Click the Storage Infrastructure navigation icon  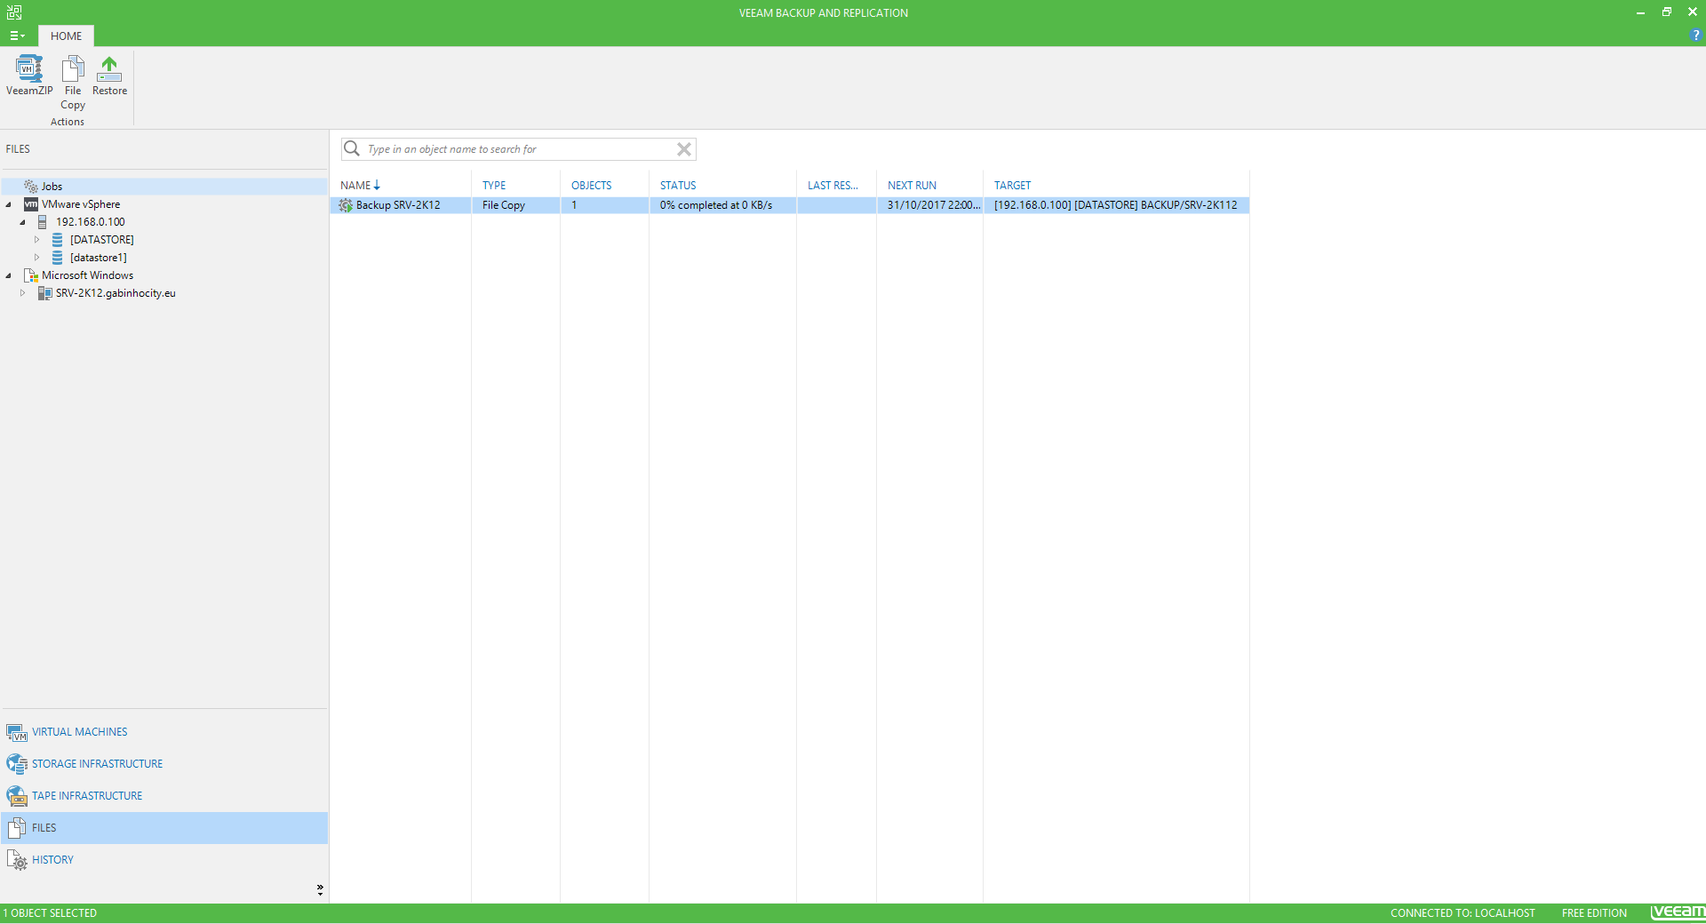pyautogui.click(x=16, y=764)
